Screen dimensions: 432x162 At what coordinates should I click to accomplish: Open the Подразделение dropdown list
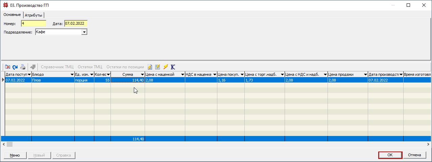[85, 32]
